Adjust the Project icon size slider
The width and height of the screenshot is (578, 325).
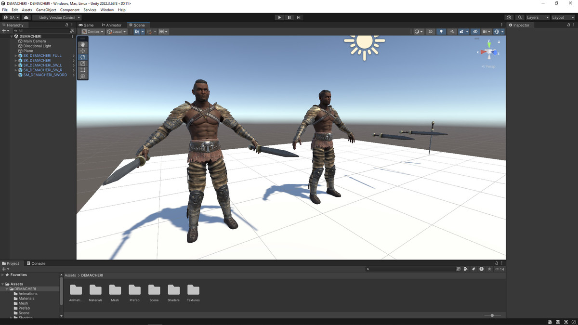(492, 315)
